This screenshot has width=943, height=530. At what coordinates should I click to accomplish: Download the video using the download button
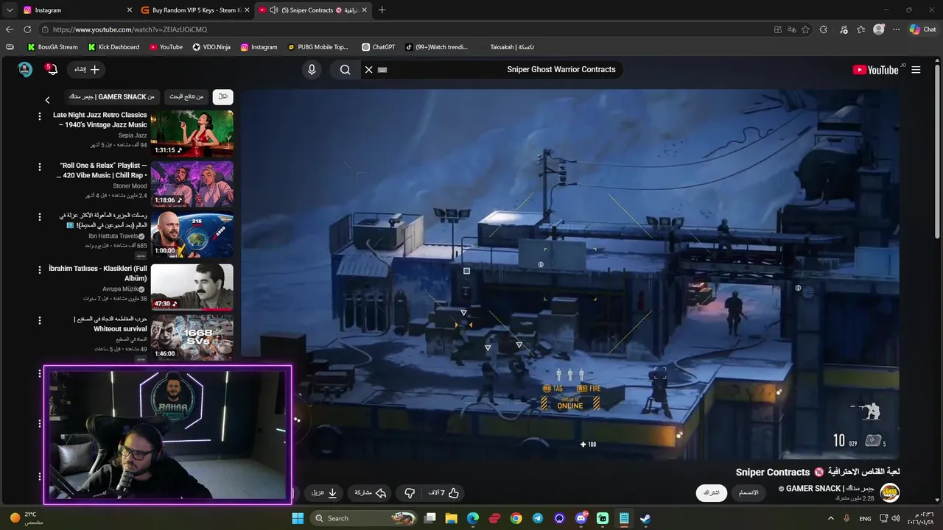pos(324,492)
